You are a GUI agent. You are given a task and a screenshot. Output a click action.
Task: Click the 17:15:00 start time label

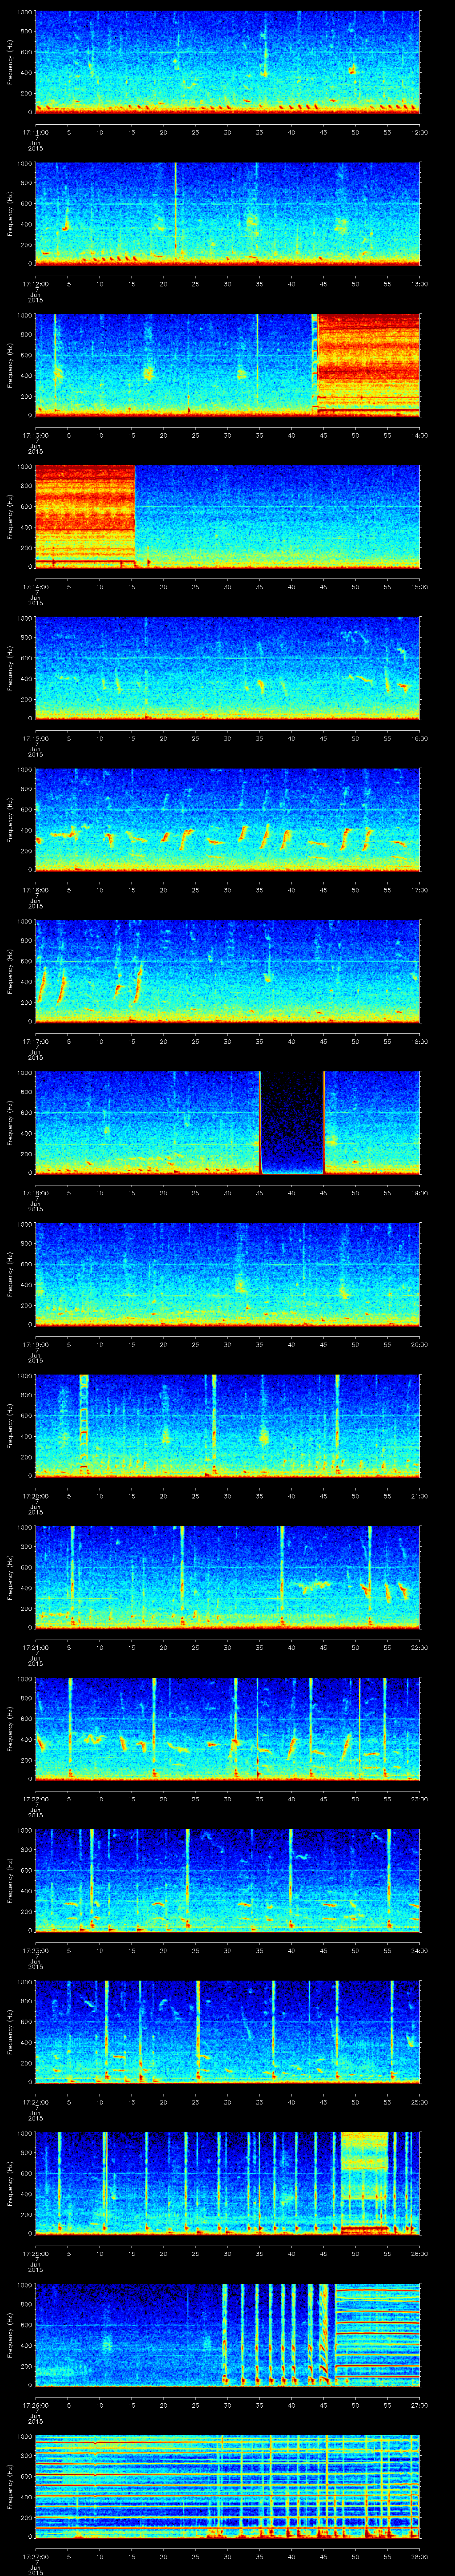coord(35,738)
